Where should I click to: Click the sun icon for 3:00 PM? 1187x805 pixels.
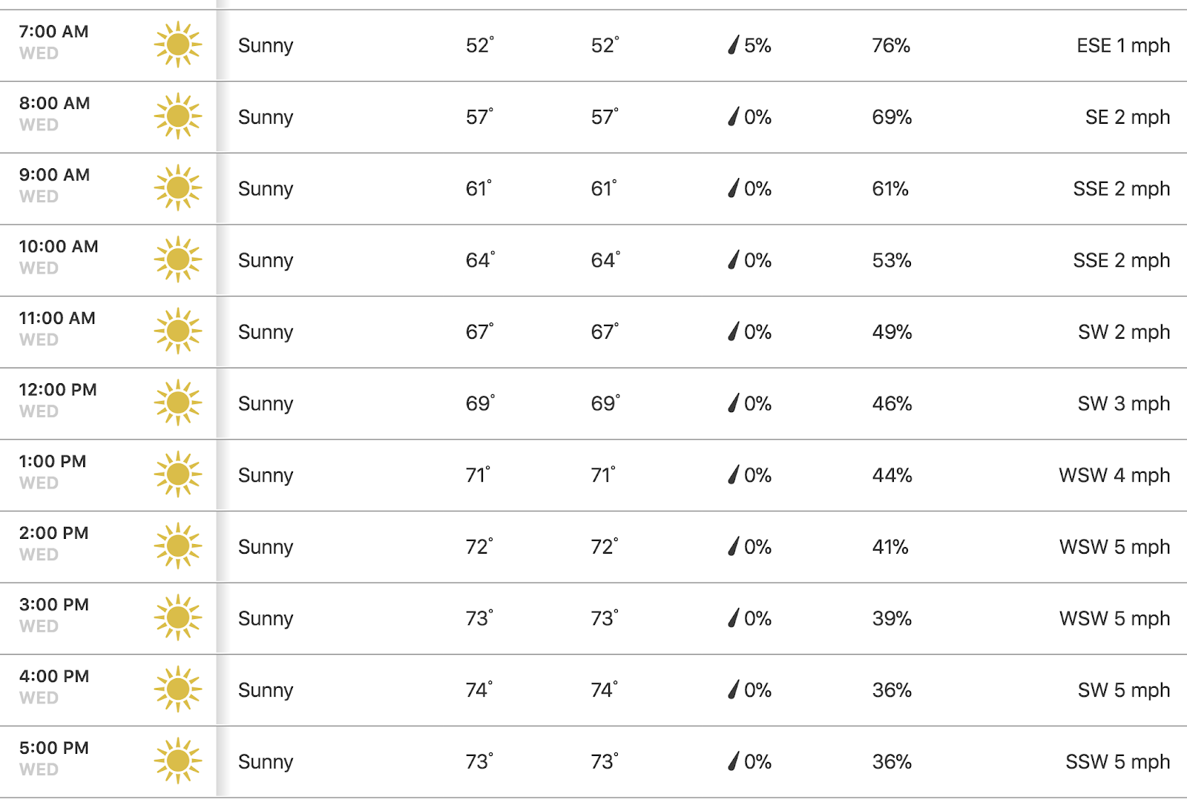point(178,617)
